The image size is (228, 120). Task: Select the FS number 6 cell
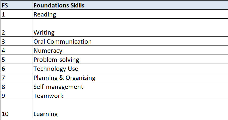[16, 69]
